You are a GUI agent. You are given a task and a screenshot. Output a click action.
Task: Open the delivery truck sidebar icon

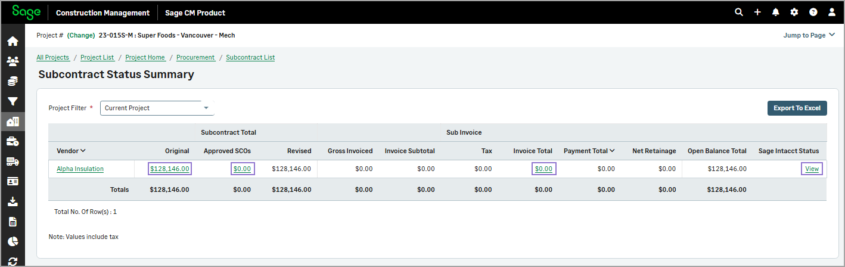pyautogui.click(x=13, y=162)
